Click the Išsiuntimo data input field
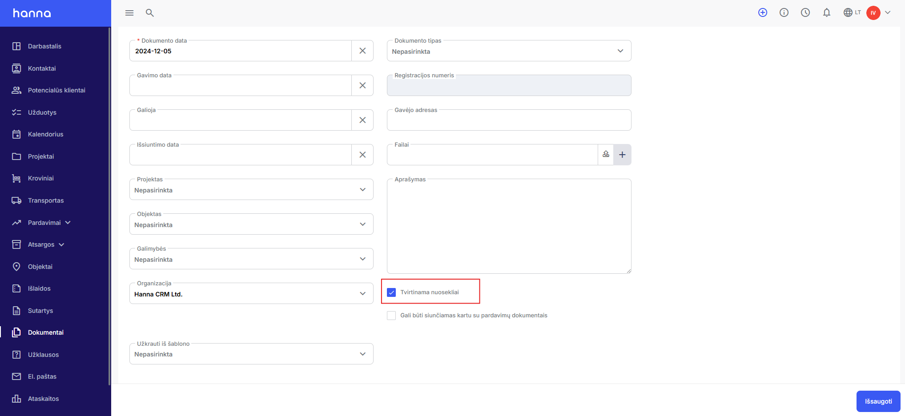905x416 pixels. pyautogui.click(x=241, y=155)
